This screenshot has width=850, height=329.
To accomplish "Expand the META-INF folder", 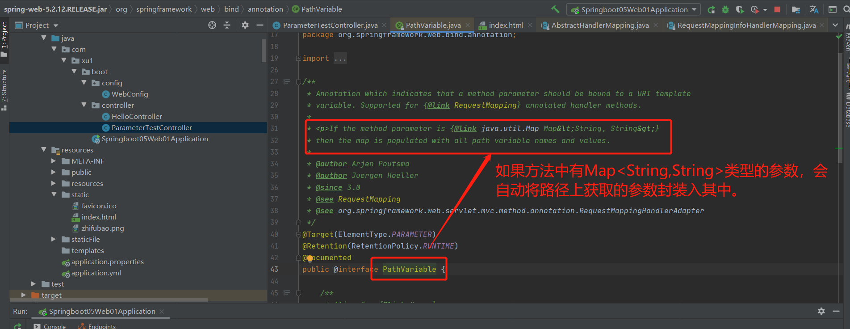I will 54,161.
